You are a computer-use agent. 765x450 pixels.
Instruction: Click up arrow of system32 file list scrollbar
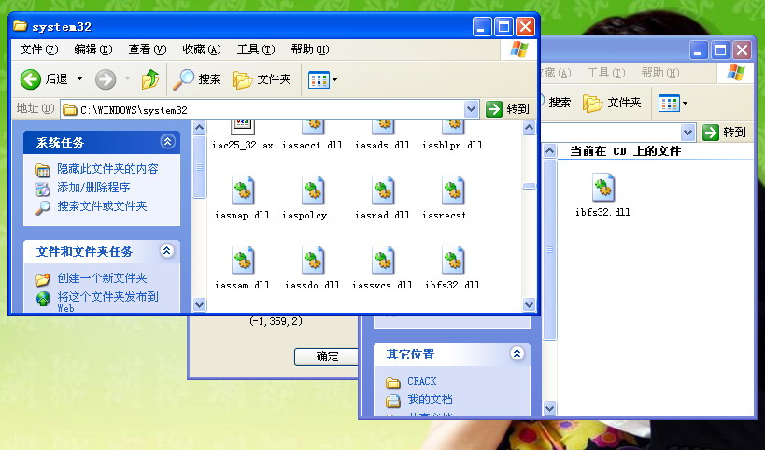tap(530, 128)
